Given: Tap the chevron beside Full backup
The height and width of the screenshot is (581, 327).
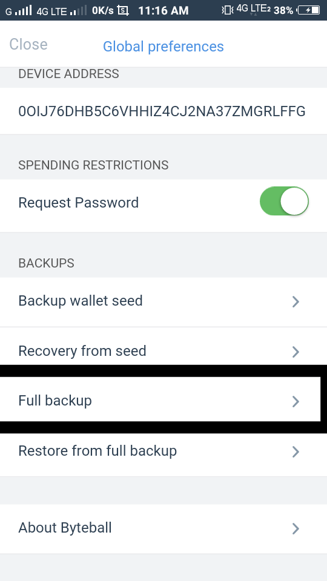Looking at the screenshot, I should point(296,401).
